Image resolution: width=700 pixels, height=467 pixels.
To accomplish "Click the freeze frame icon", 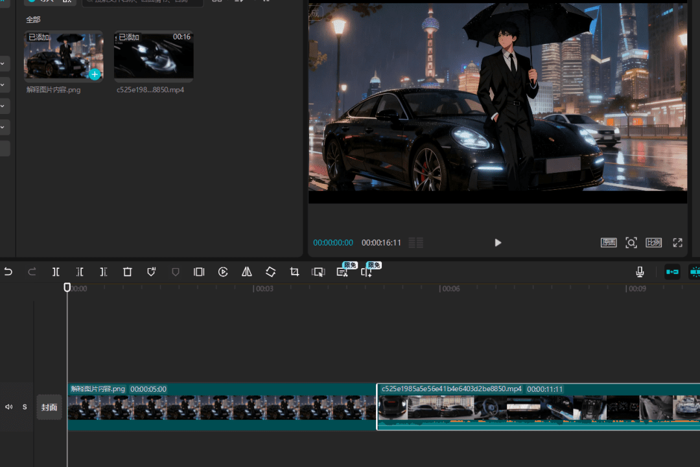I will (199, 272).
